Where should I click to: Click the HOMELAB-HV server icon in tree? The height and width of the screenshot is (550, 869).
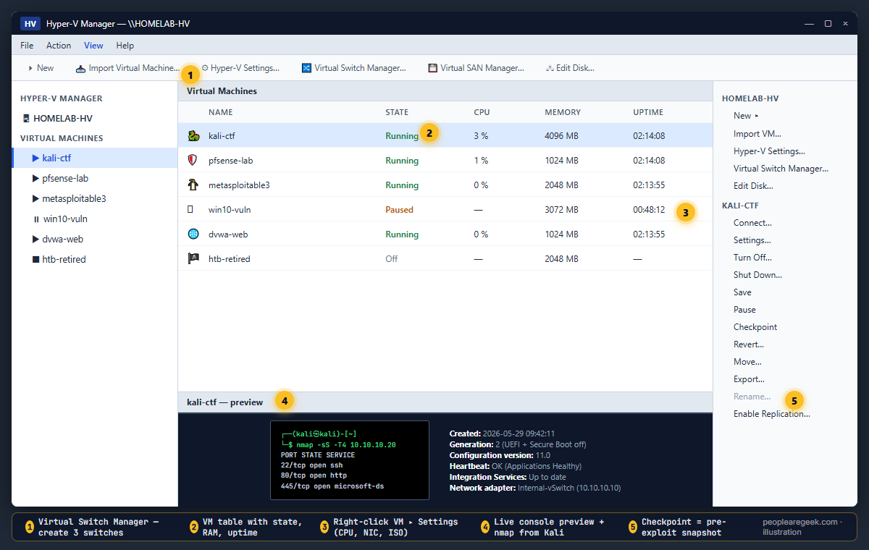click(26, 118)
